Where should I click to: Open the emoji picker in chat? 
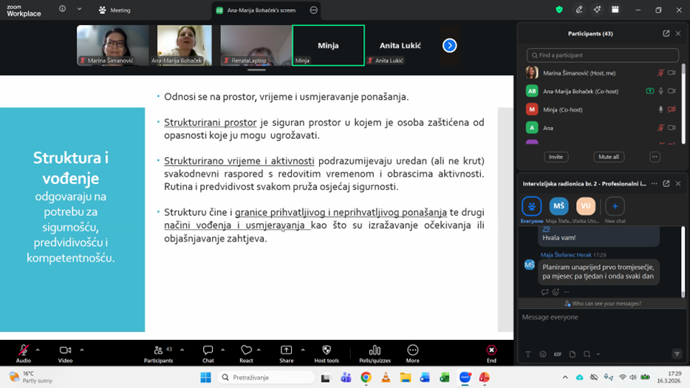(543, 355)
